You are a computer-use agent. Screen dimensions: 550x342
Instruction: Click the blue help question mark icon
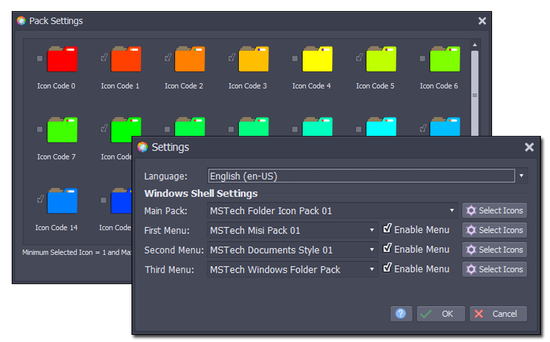click(x=401, y=313)
